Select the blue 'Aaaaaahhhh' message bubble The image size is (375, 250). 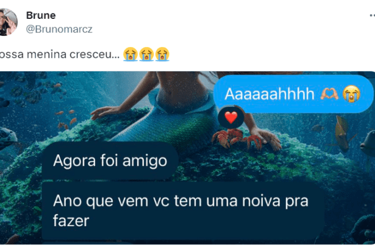click(x=293, y=94)
